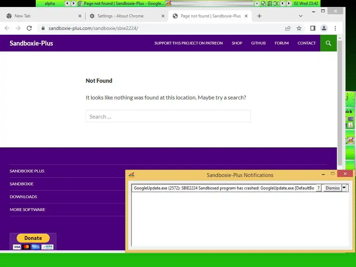The image size is (356, 267).
Task: Reload the current page
Action: point(29,28)
